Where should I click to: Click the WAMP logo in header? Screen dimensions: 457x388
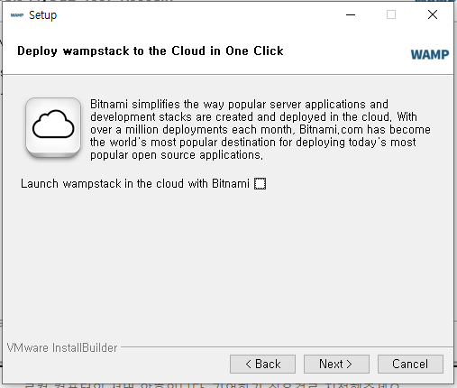click(x=430, y=55)
